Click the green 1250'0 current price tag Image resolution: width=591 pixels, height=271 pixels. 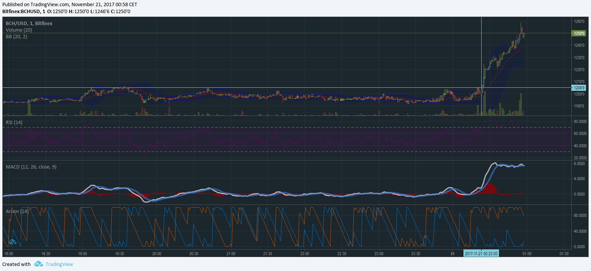point(579,33)
